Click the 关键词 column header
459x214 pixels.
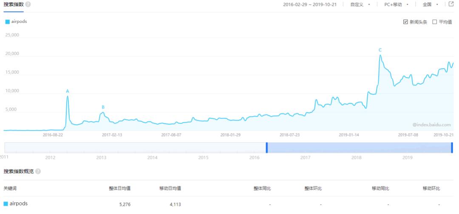click(10, 189)
